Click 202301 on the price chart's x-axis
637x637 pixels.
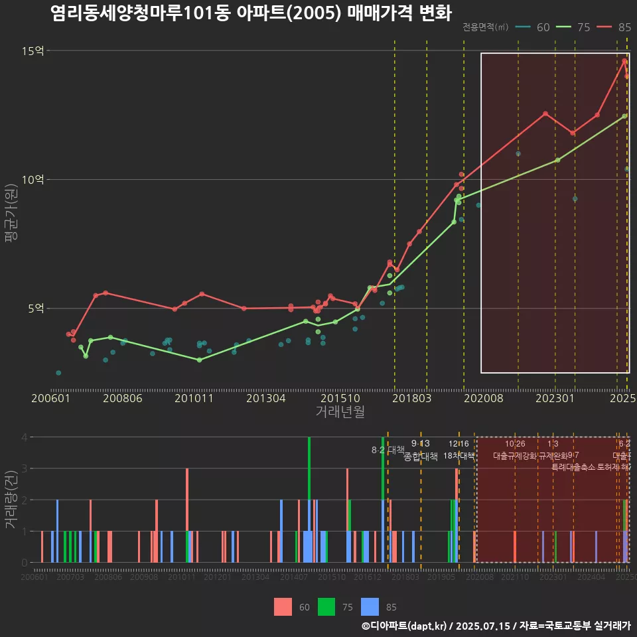pos(555,398)
